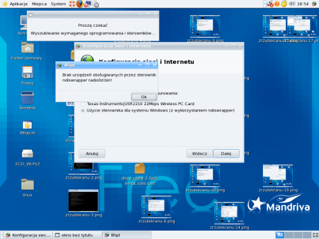Click the network disconnected tray icon

coord(271,4)
